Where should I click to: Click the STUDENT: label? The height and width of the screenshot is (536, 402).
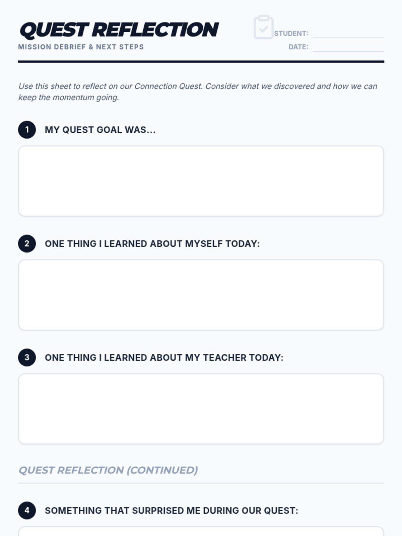(x=291, y=33)
